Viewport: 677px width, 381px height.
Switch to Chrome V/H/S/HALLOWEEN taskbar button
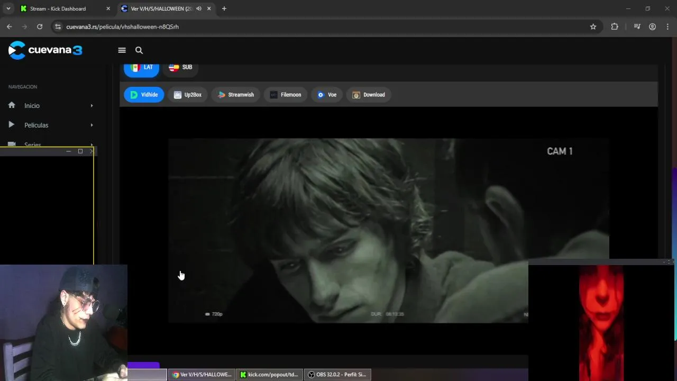[202, 375]
